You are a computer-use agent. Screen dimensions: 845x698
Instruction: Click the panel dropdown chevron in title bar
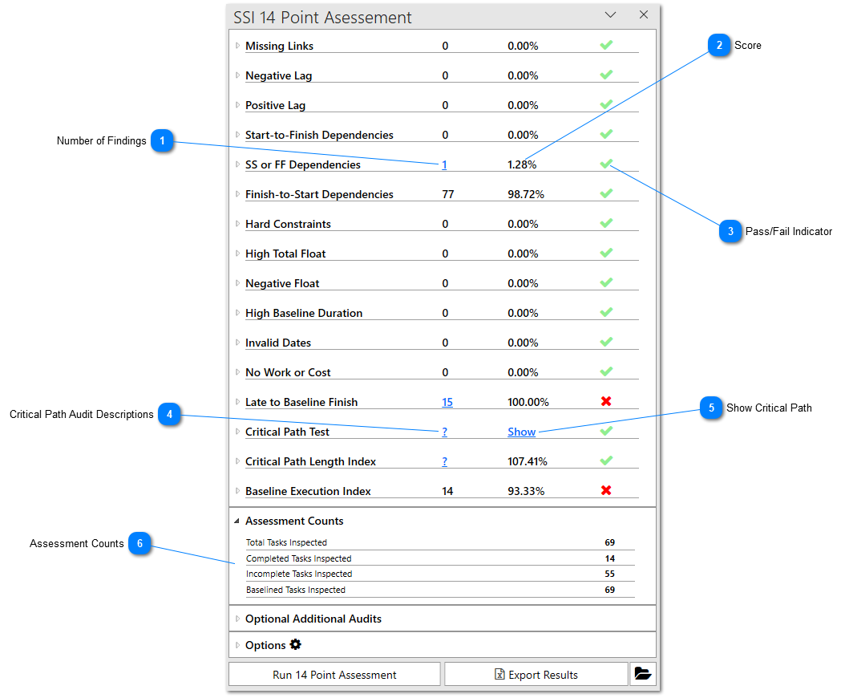tap(610, 15)
